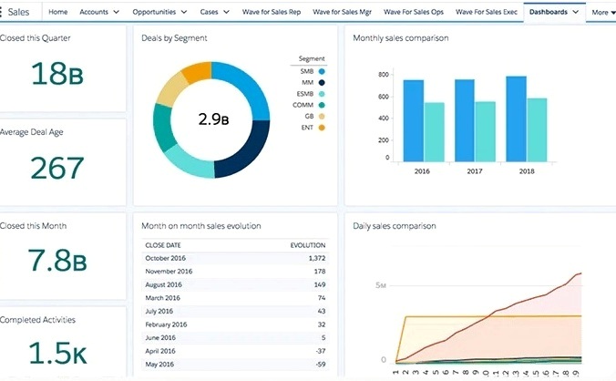Click the dark blue 2016 bar
Image resolution: width=616 pixels, height=381 pixels.
(414, 120)
